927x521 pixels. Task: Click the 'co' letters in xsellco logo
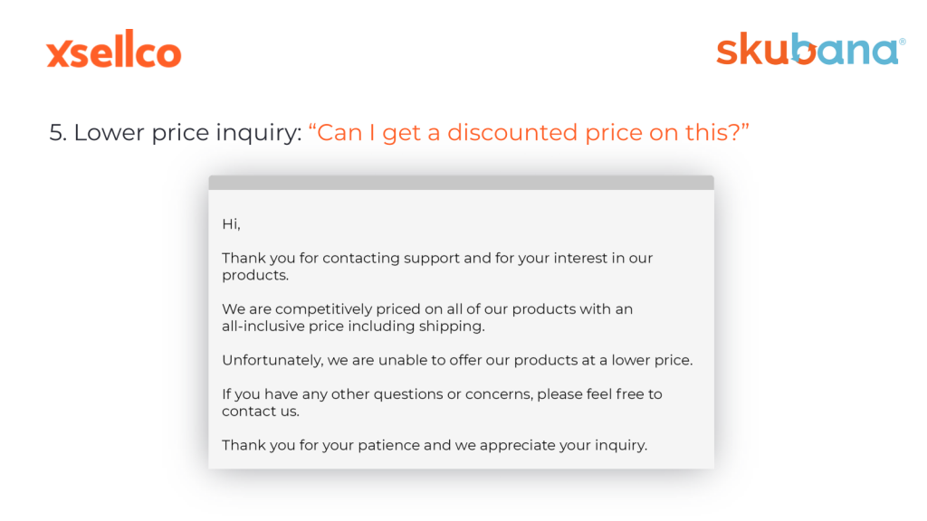(161, 54)
